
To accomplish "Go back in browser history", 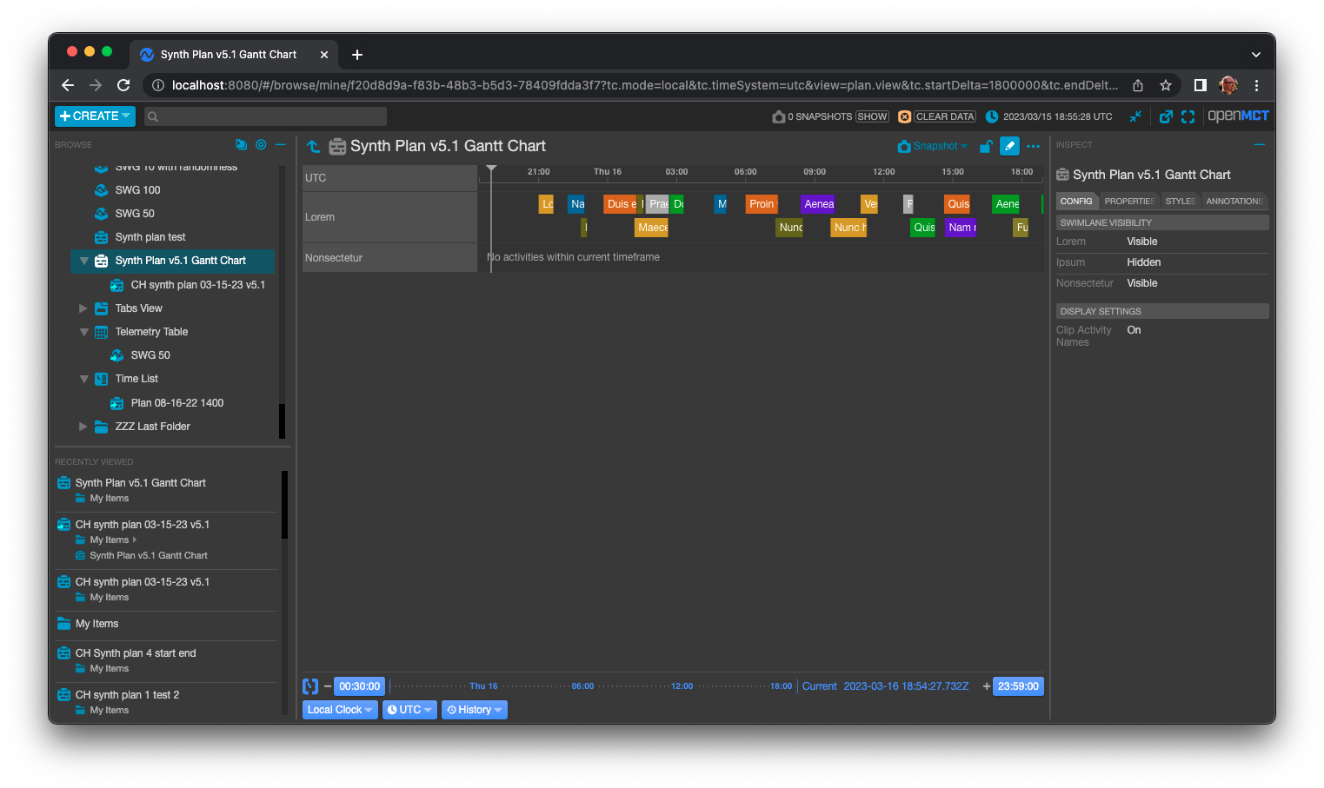I will pyautogui.click(x=68, y=85).
